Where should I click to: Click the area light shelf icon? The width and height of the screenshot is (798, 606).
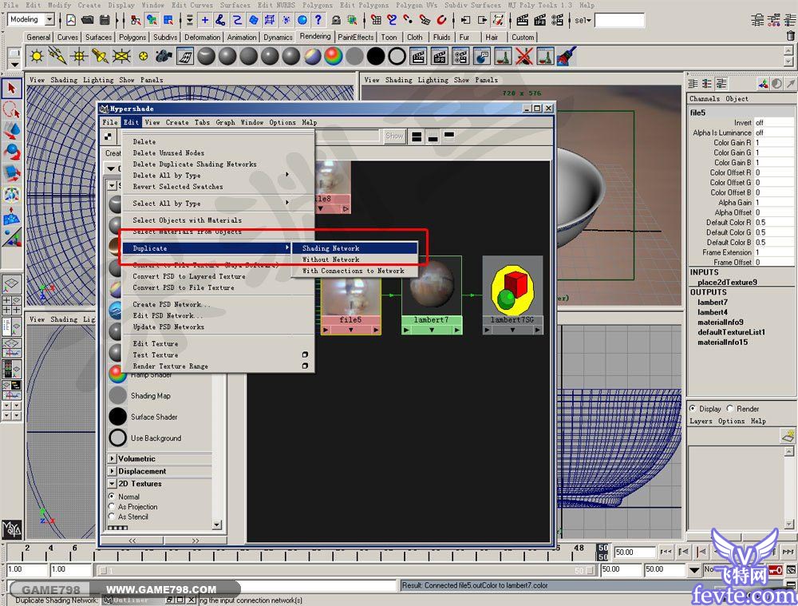point(121,56)
